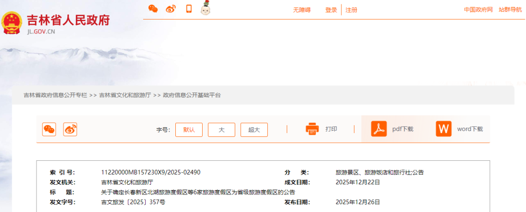Click document number 吉文旅发〔2025〕357号
This screenshot has height=212, width=526.
tap(133, 202)
